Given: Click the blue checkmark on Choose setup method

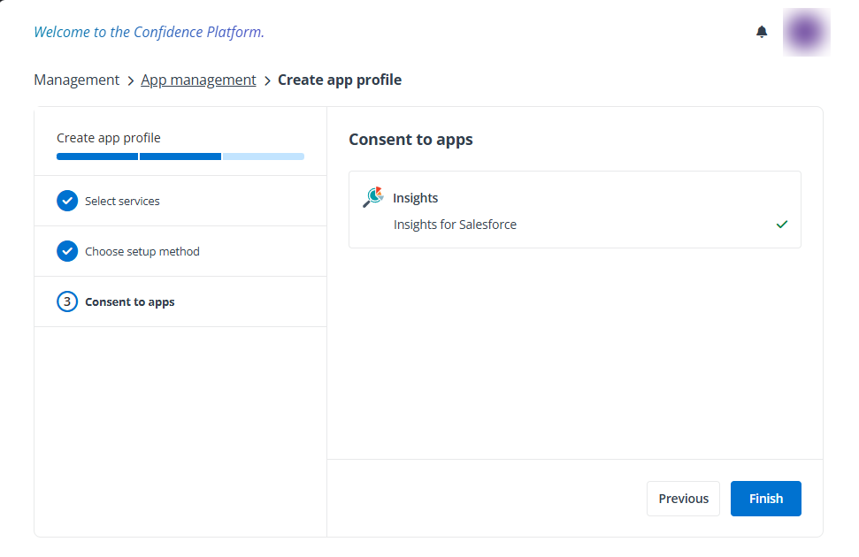Looking at the screenshot, I should pos(67,251).
